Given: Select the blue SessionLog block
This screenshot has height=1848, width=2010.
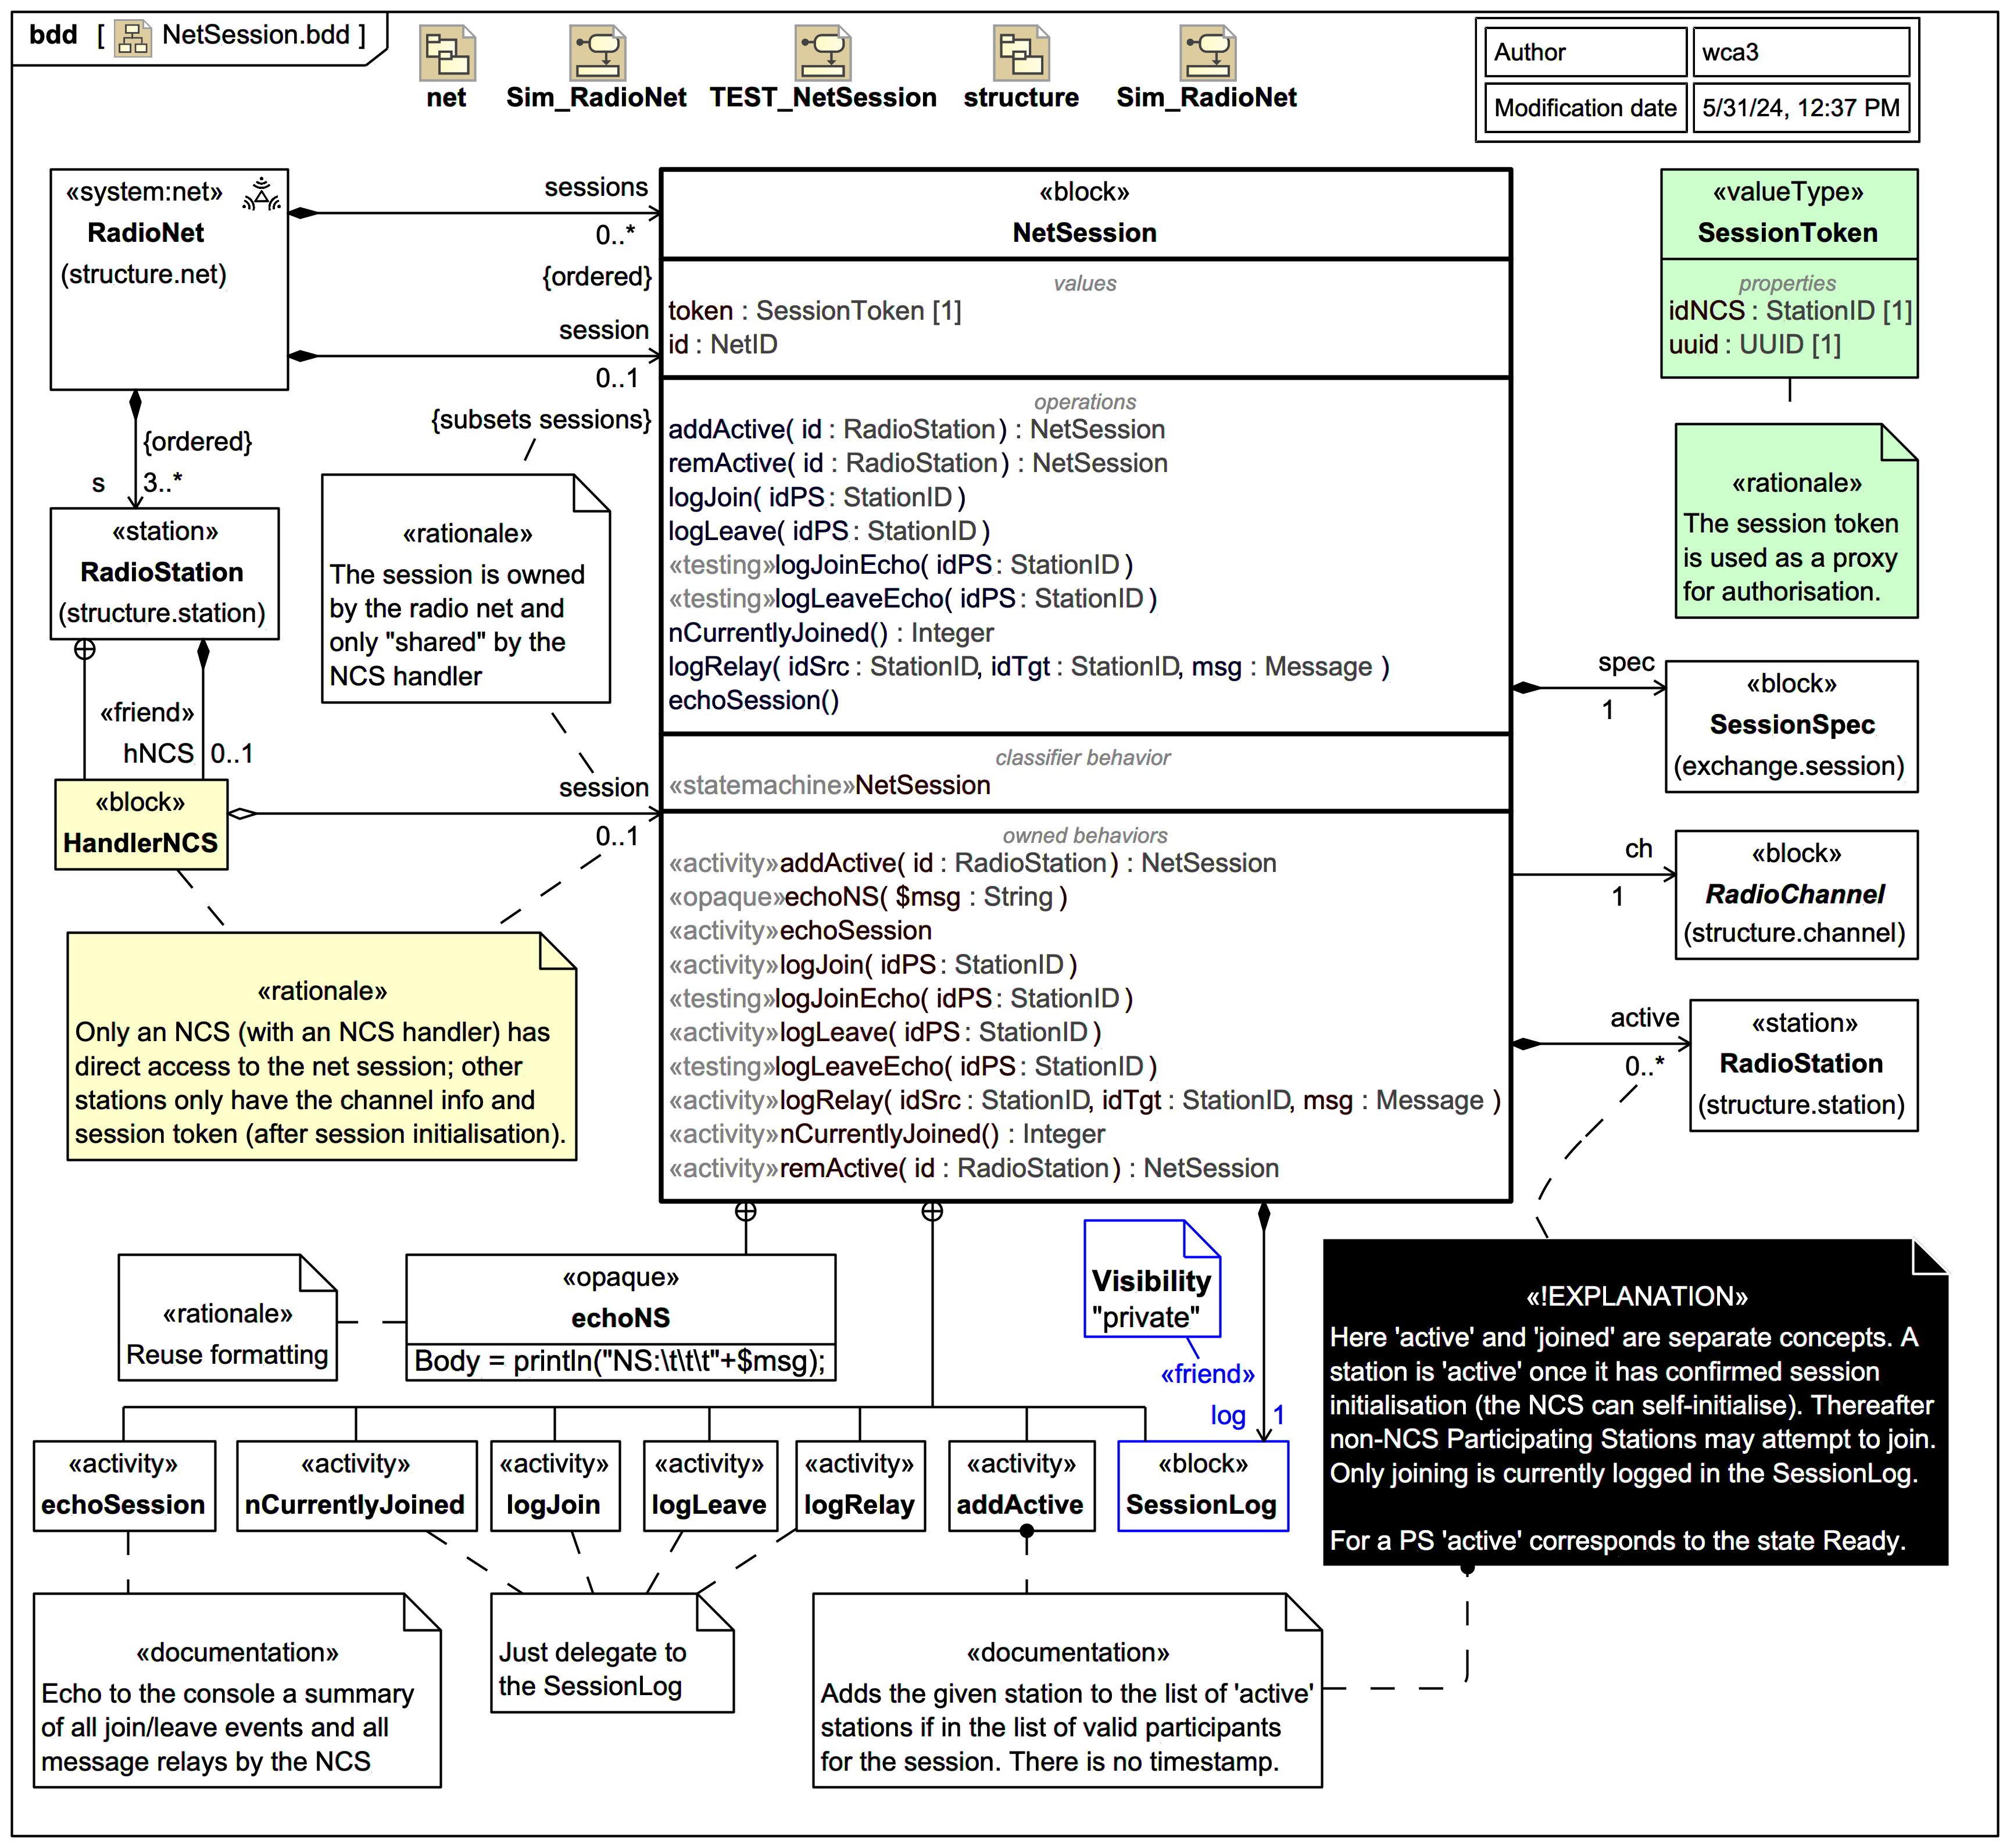Looking at the screenshot, I should click(x=1202, y=1486).
